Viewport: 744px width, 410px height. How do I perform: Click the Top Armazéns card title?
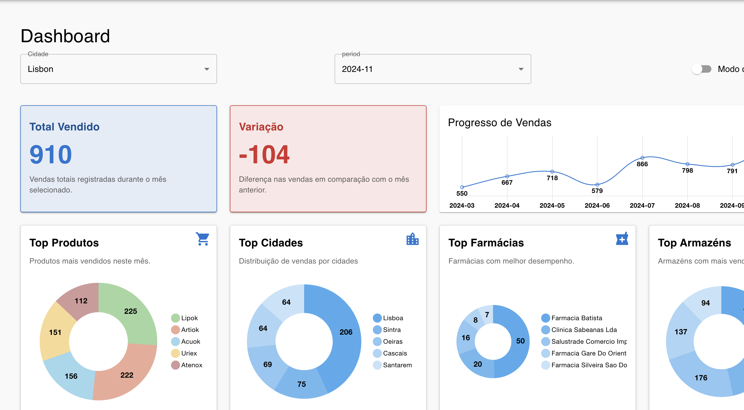click(694, 243)
